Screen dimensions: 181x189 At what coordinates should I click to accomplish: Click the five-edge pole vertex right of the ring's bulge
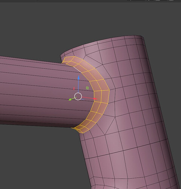pyautogui.click(x=115, y=89)
